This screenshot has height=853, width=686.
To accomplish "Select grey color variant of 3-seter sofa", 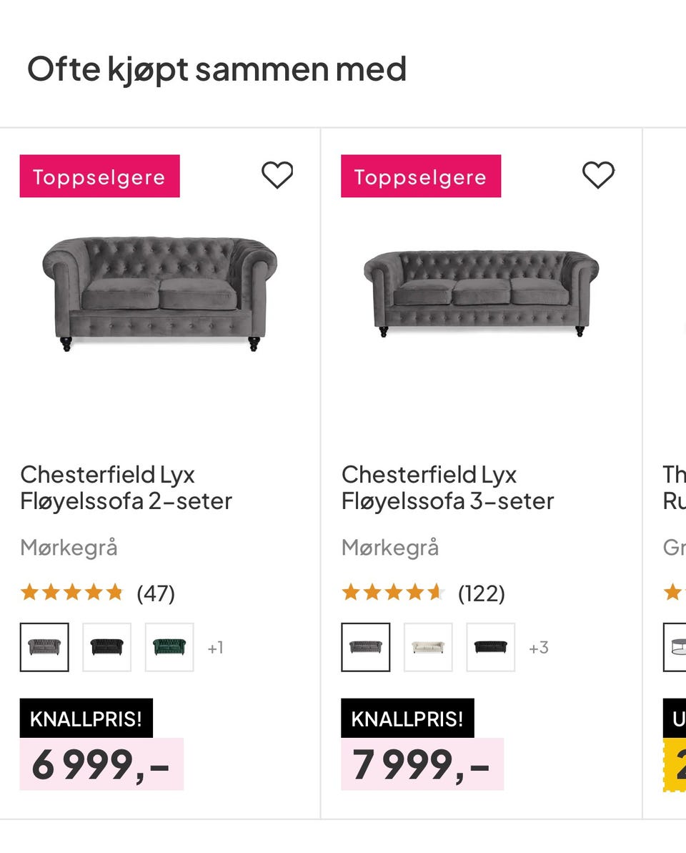I will pyautogui.click(x=366, y=647).
